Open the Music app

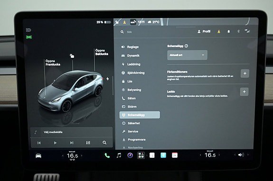point(119,155)
